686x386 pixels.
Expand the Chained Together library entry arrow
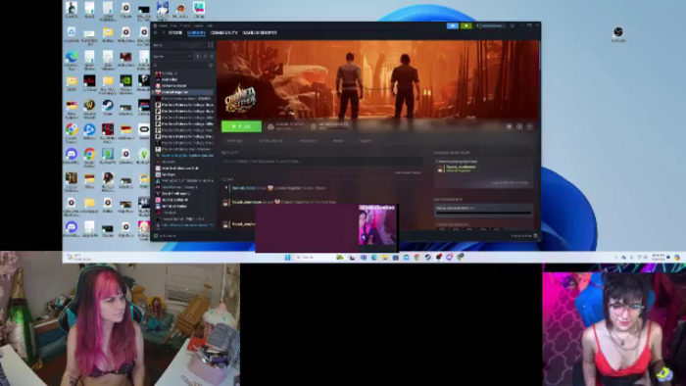[153, 92]
